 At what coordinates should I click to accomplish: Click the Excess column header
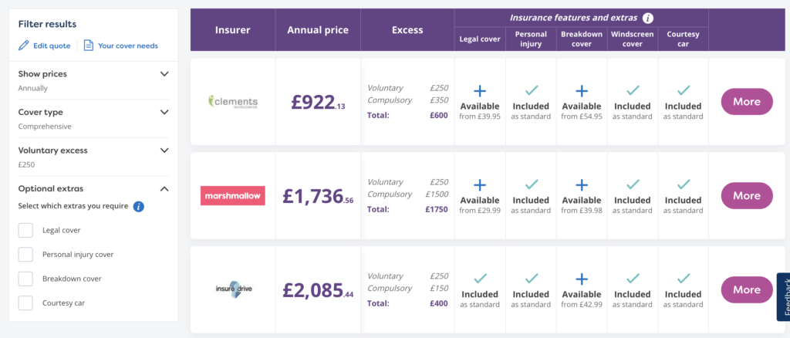(407, 30)
